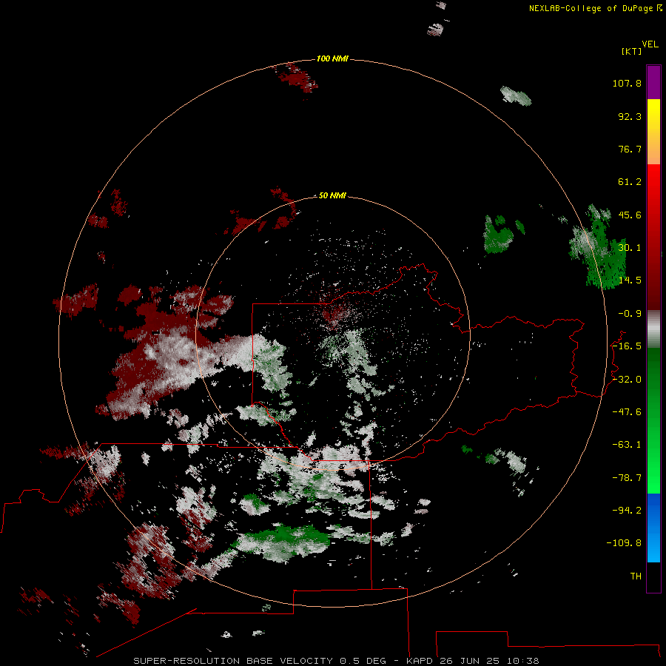Click the VEL legend title
This screenshot has width=666, height=666.
pos(650,44)
